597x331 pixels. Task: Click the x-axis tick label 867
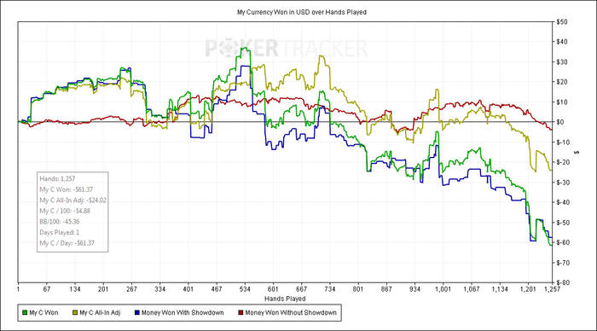point(386,289)
